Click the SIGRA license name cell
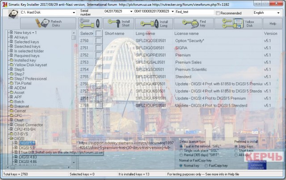286x180 pixels. (181, 48)
